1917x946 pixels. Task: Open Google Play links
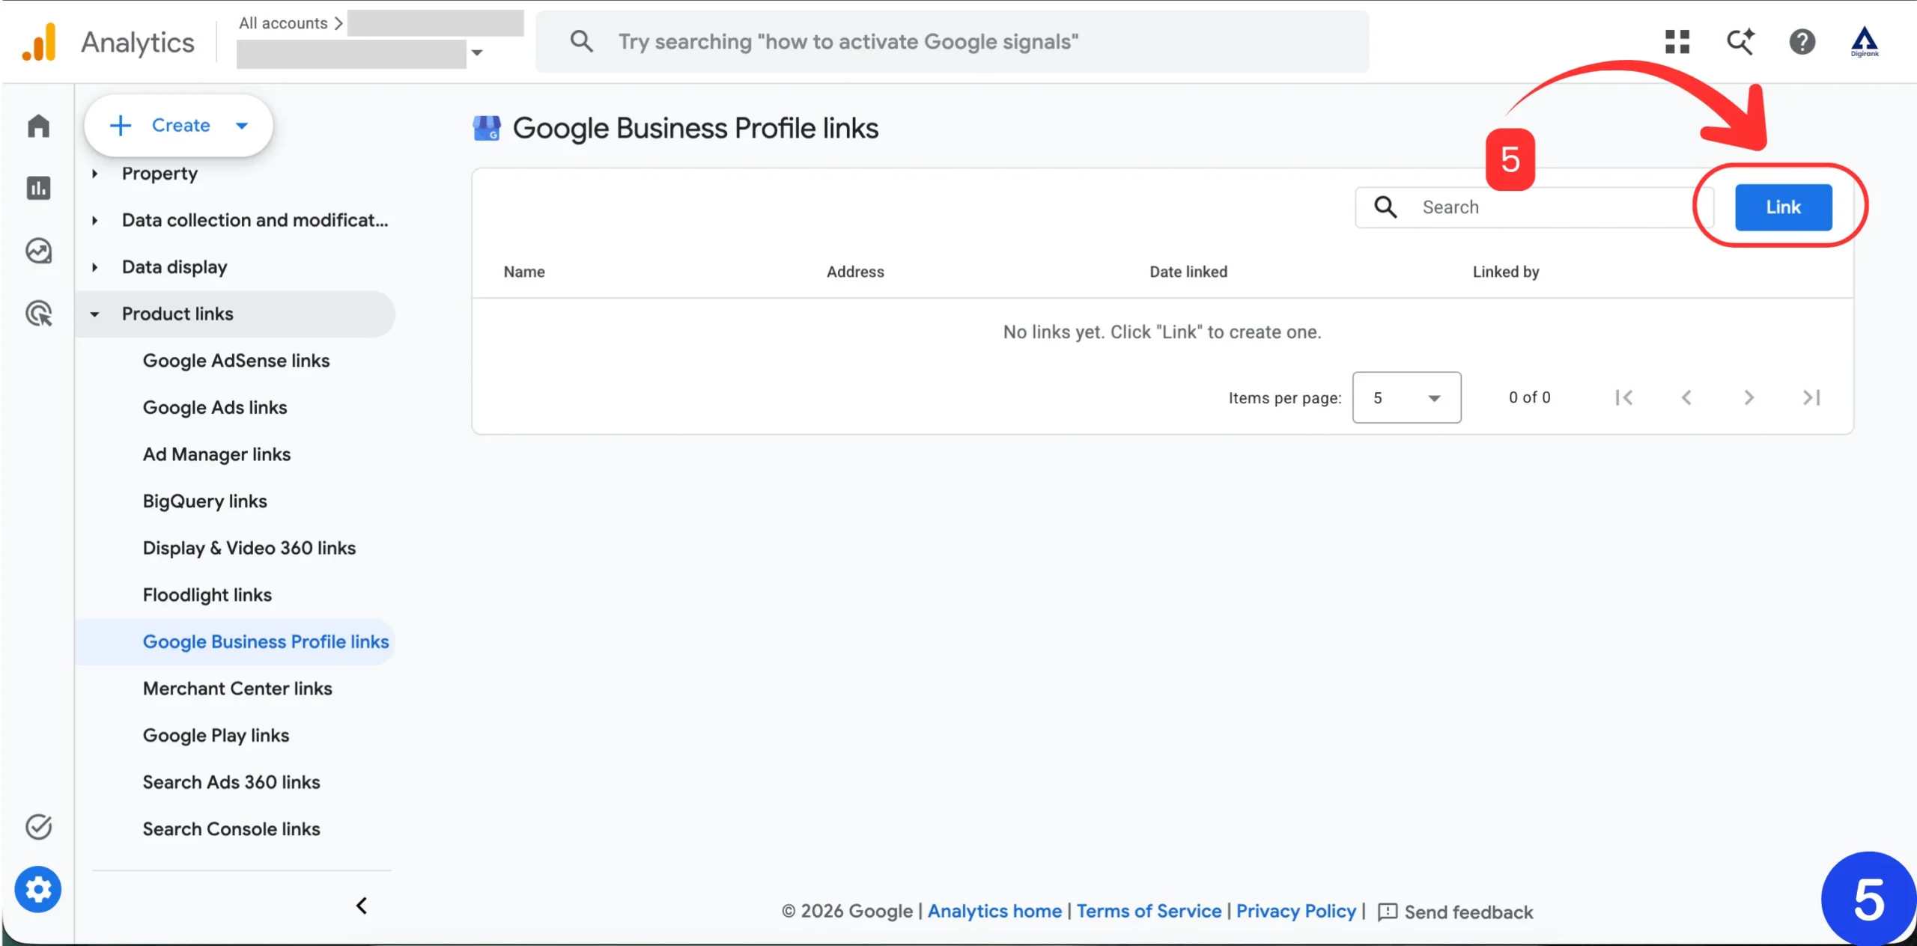pos(216,736)
